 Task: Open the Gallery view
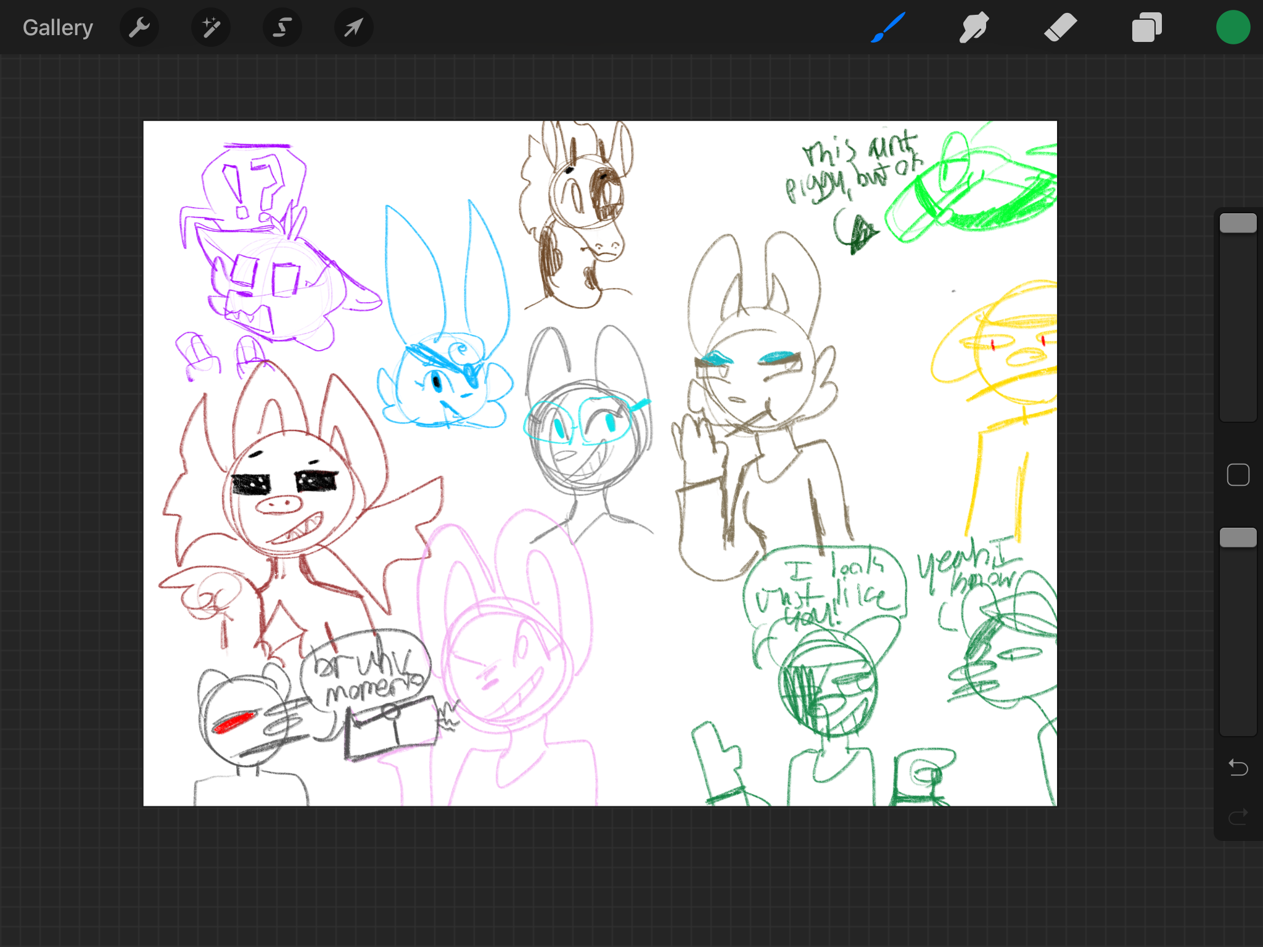click(57, 28)
